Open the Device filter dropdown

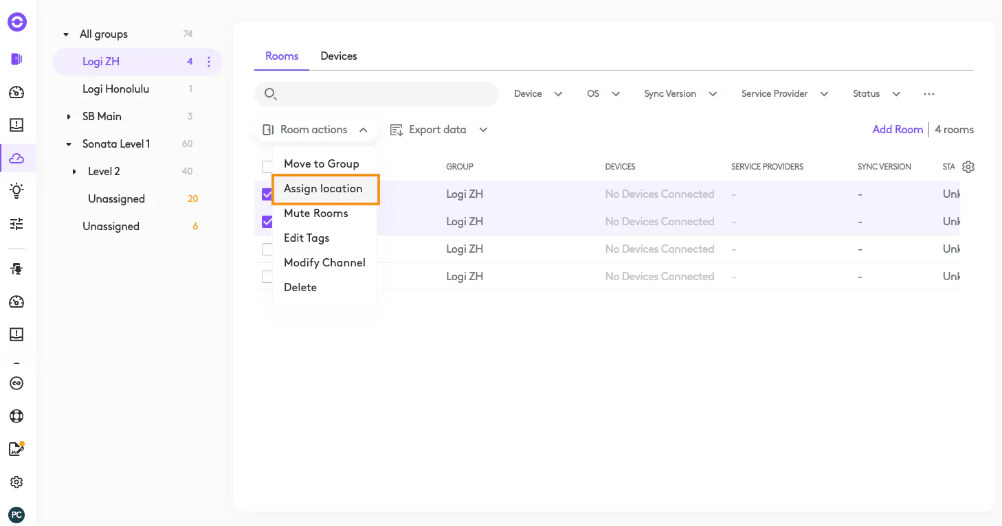click(538, 94)
